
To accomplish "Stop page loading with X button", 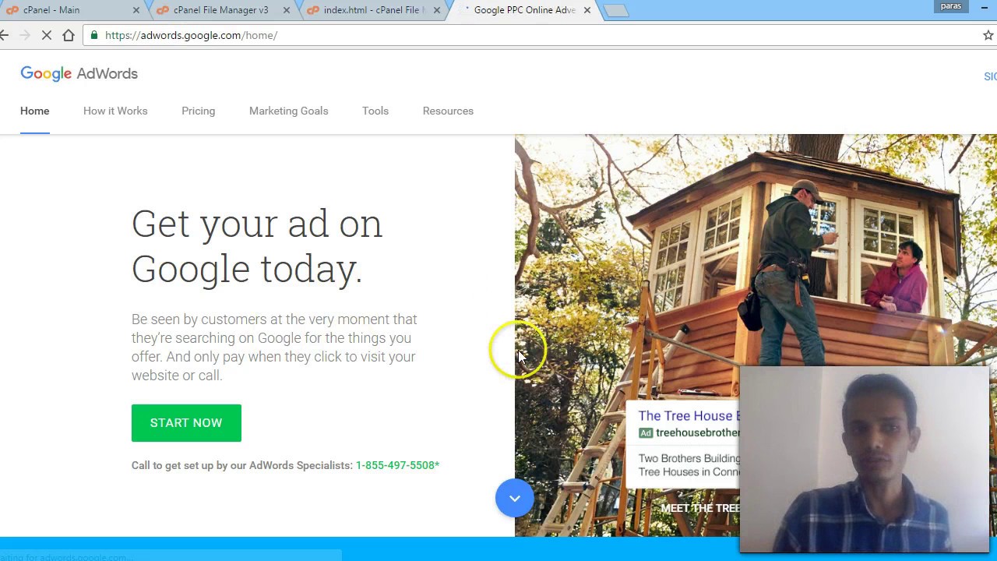I will tap(47, 35).
